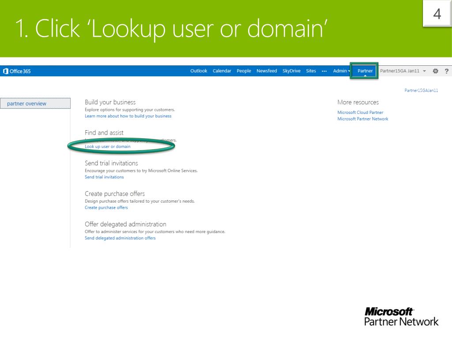This screenshot has height=339, width=452.
Task: Click the 'Offer delegated administration' heading
Action: (x=125, y=224)
